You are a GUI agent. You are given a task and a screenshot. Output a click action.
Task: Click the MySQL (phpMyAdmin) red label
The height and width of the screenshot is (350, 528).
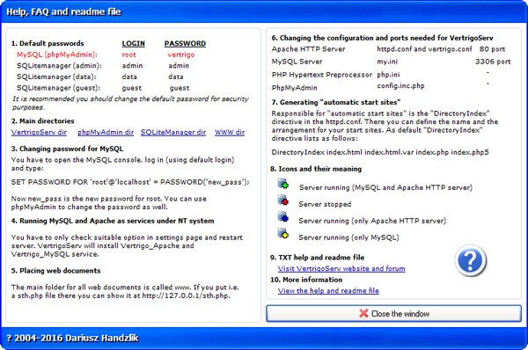pyautogui.click(x=57, y=55)
